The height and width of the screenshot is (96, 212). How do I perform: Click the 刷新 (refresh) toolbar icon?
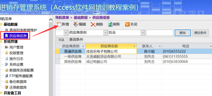(110, 25)
